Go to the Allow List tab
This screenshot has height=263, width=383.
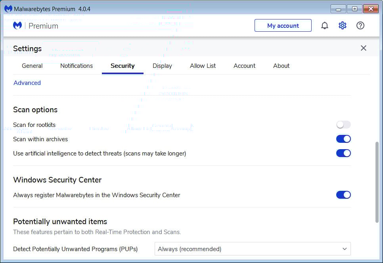click(203, 66)
